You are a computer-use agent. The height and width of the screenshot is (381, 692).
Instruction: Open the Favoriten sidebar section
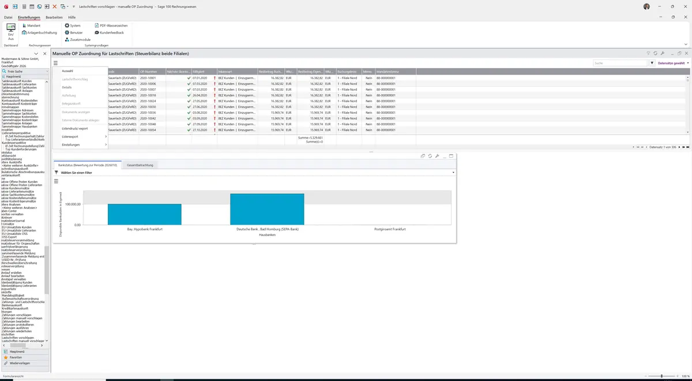[x=24, y=357]
